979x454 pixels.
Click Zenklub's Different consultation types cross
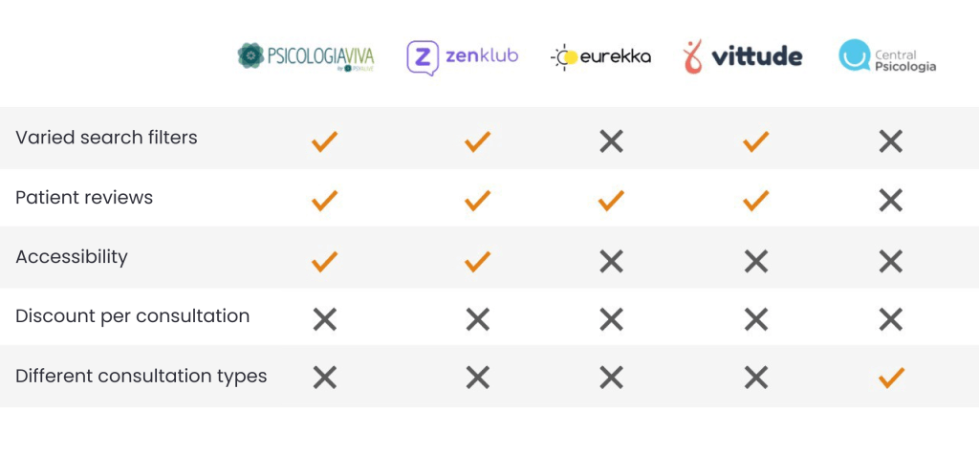(477, 378)
